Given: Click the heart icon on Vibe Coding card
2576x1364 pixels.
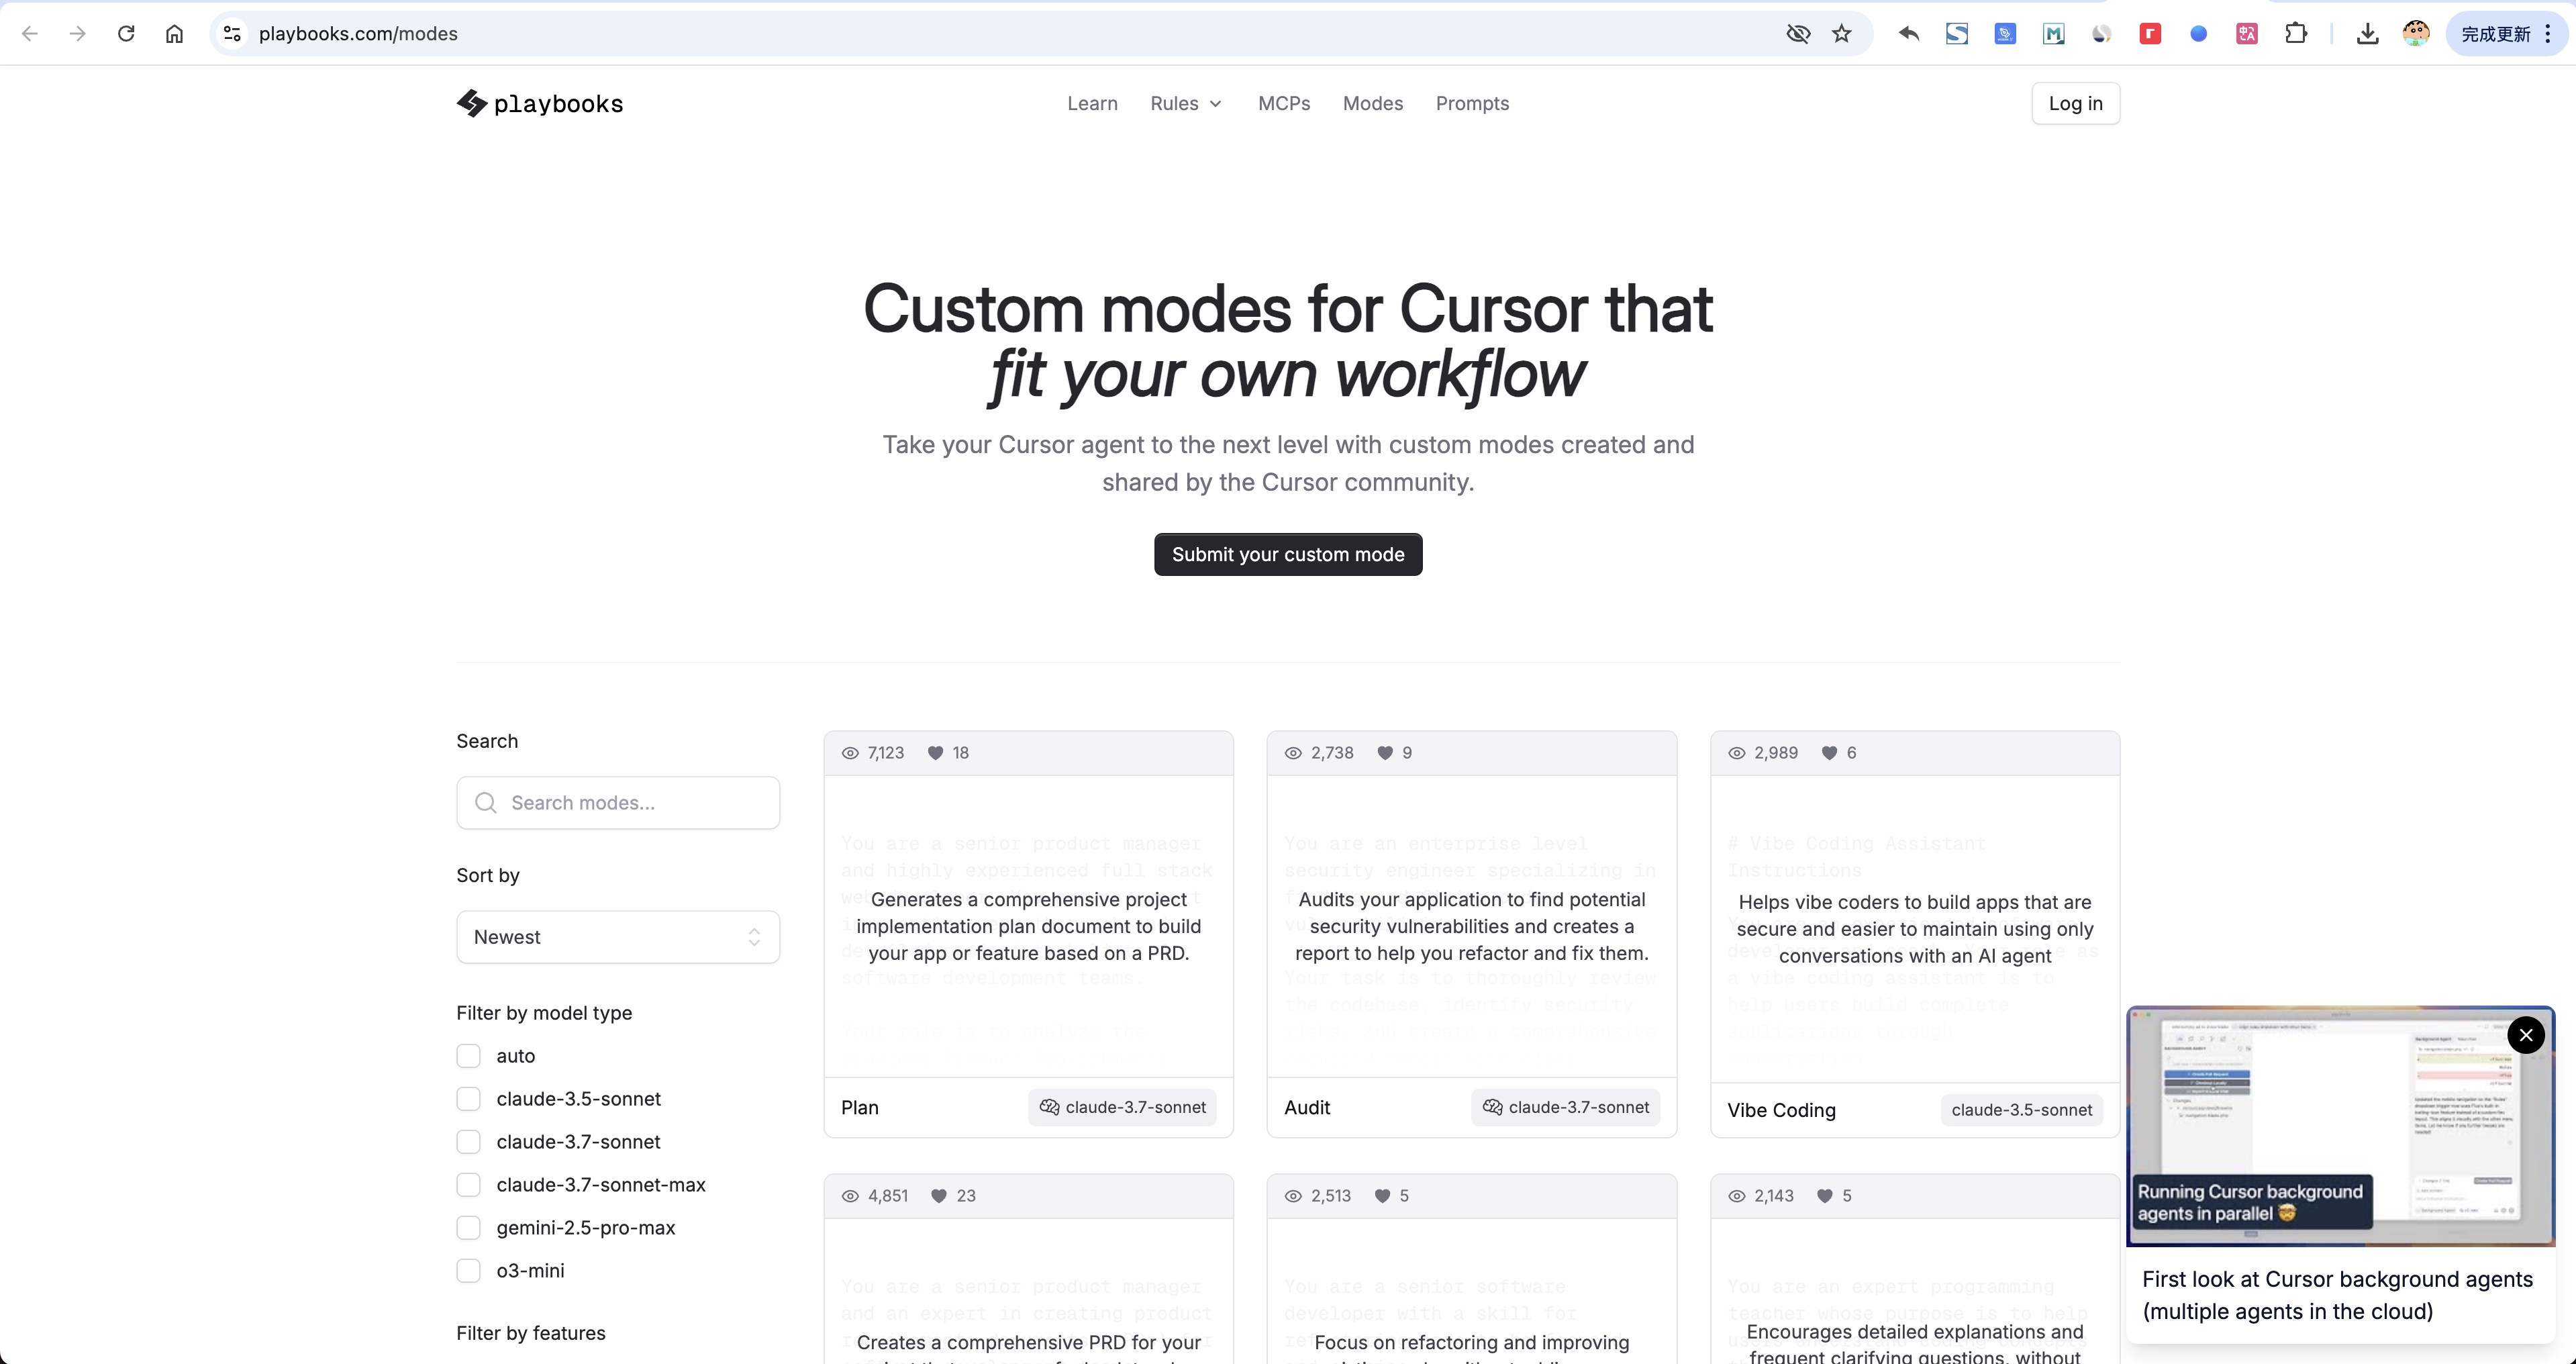Looking at the screenshot, I should pyautogui.click(x=1829, y=752).
